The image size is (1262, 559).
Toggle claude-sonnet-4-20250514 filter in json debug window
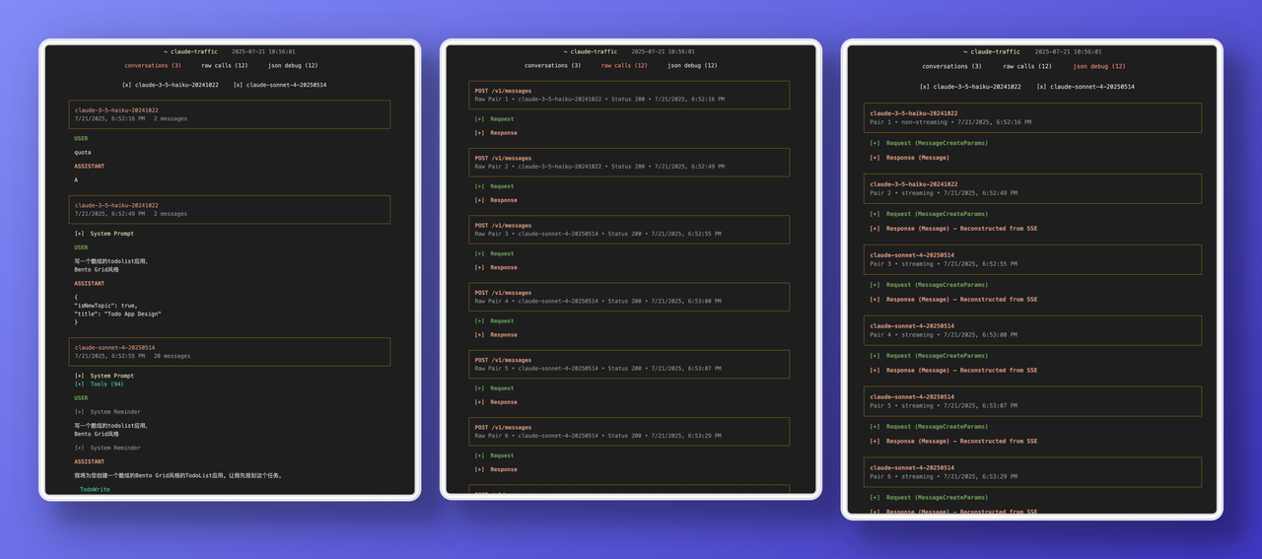click(x=1086, y=87)
